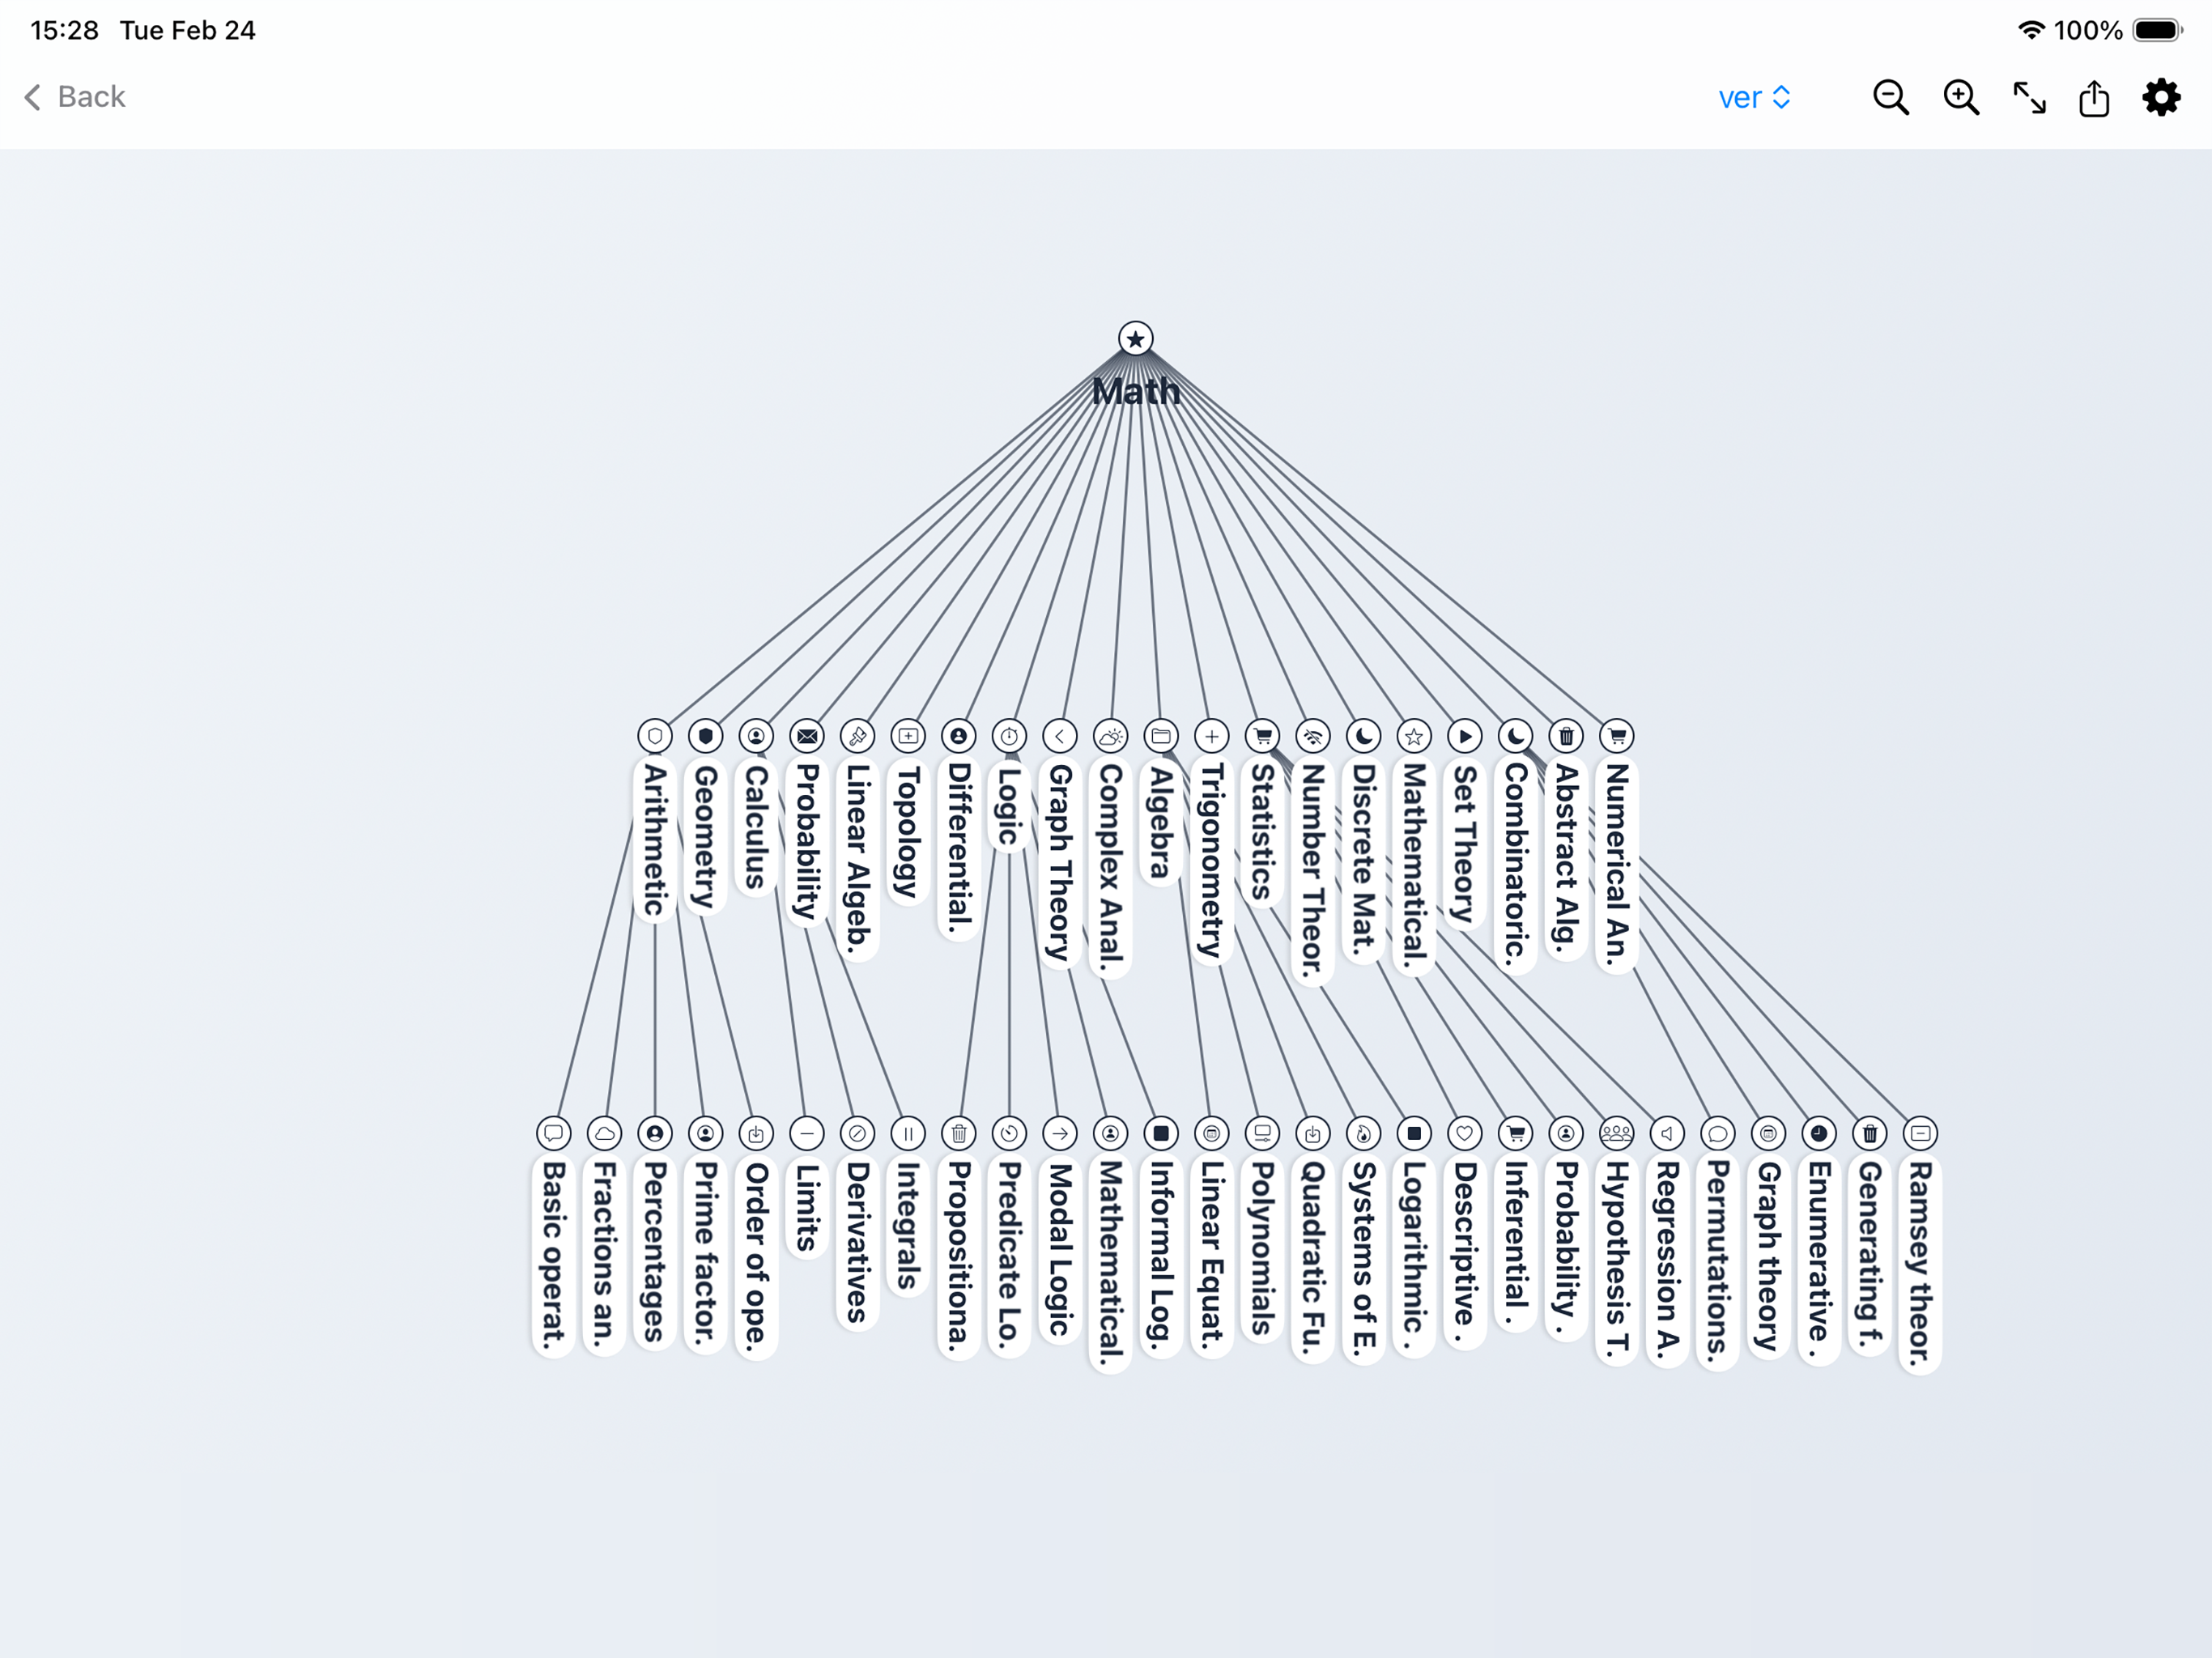Select the Trigonometry node label
Screen dimensions: 2212x1658
(x=1212, y=860)
